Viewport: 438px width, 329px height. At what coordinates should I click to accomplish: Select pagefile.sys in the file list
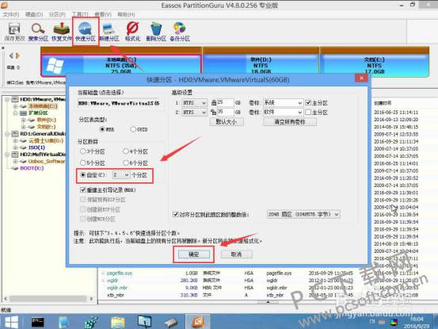coord(120,273)
